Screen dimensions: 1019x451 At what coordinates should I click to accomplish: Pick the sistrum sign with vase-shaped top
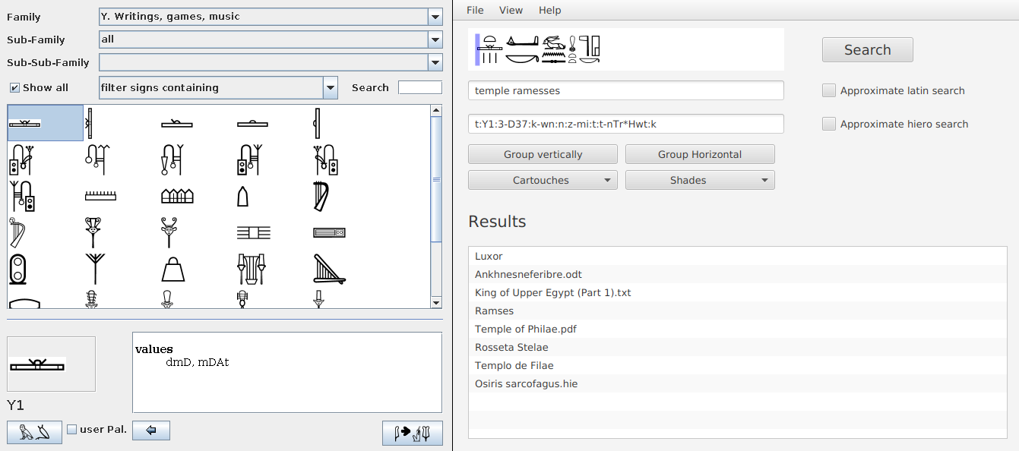(93, 232)
